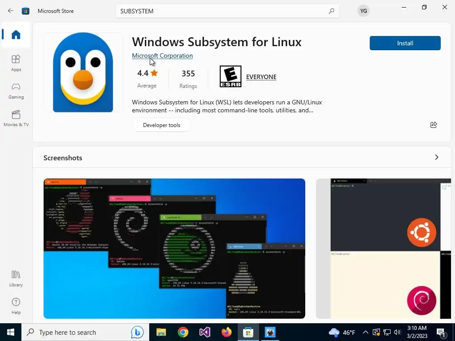Launch Firefox from taskbar
455x341 pixels.
[226, 332]
